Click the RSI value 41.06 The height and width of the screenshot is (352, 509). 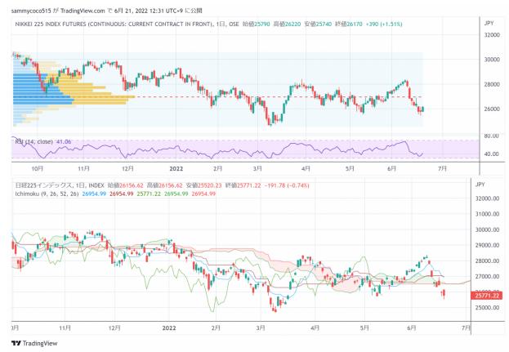64,142
